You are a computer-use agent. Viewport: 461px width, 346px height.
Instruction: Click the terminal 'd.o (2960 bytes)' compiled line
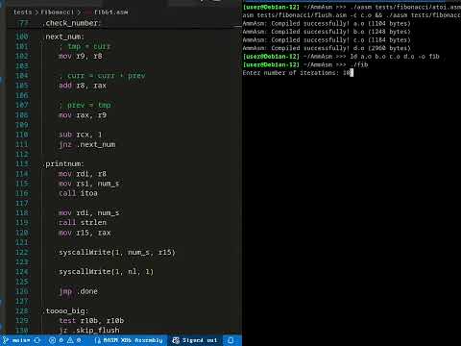coord(327,48)
